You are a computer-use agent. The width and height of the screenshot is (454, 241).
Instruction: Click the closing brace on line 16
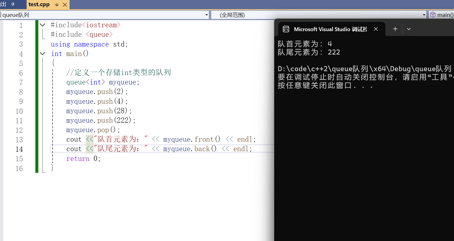[x=52, y=168]
